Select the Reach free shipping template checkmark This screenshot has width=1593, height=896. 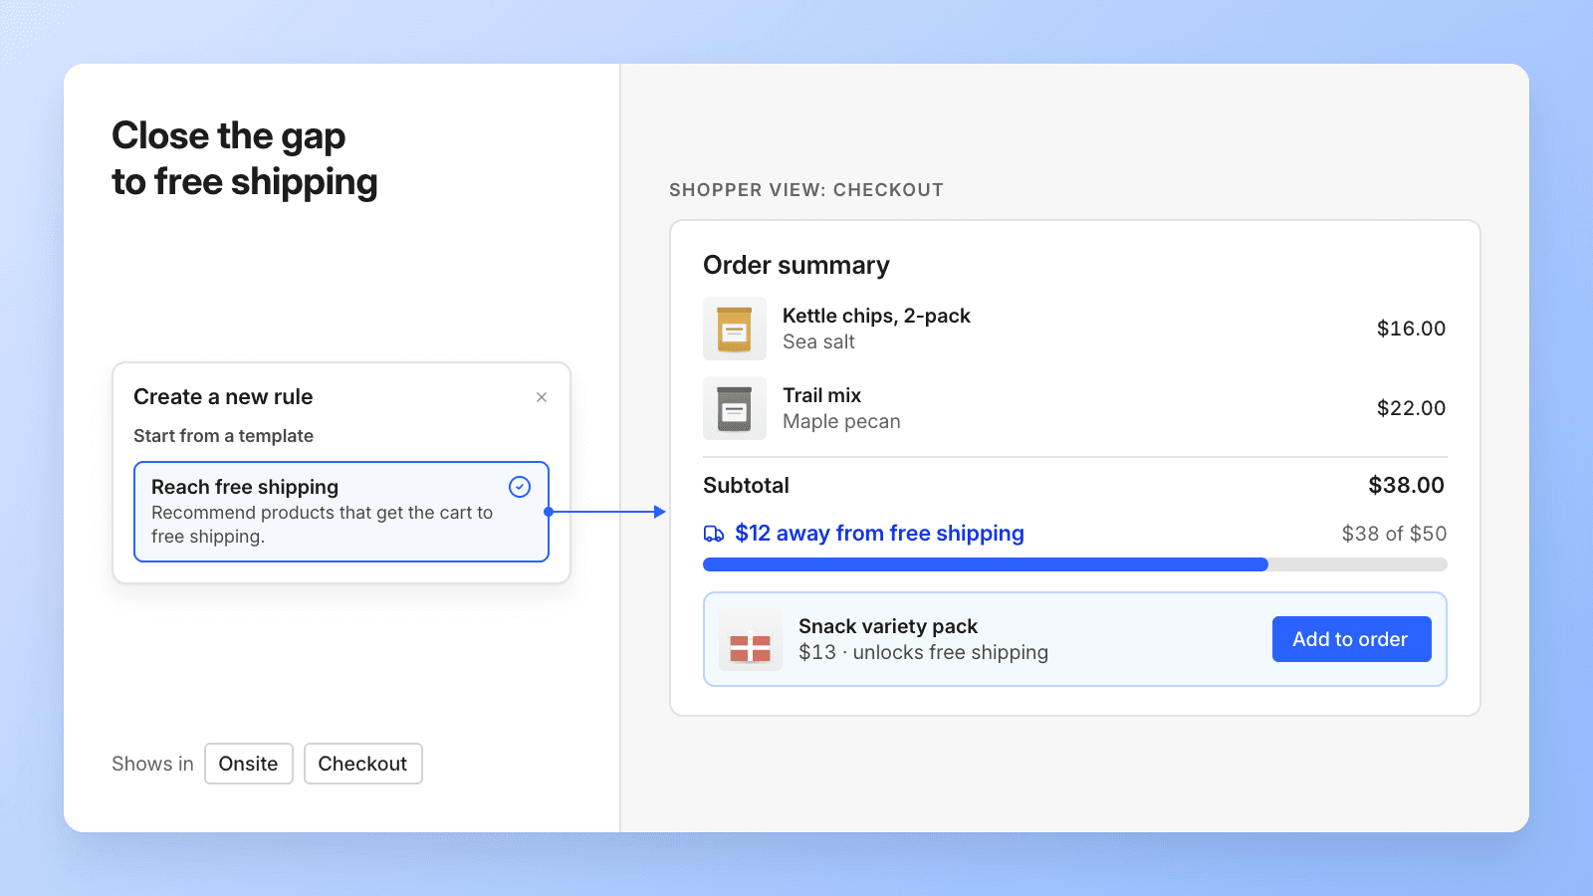click(520, 487)
